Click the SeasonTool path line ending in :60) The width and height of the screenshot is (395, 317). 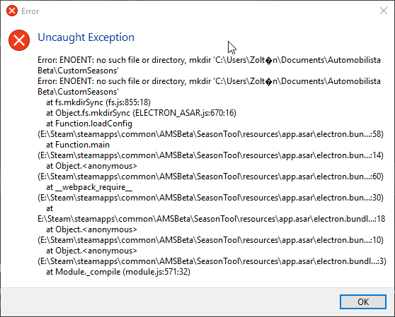pyautogui.click(x=211, y=177)
